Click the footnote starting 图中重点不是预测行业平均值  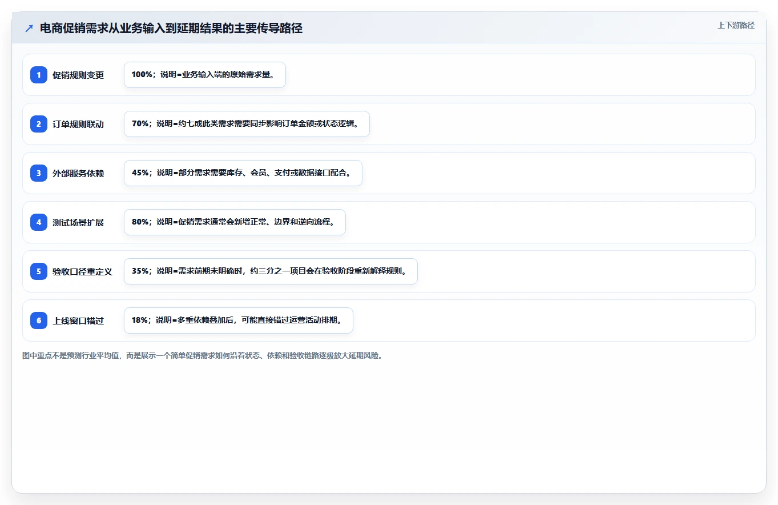tap(202, 355)
